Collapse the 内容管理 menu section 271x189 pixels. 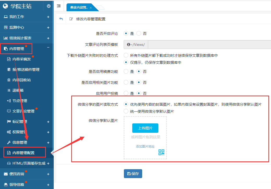pos(48,47)
